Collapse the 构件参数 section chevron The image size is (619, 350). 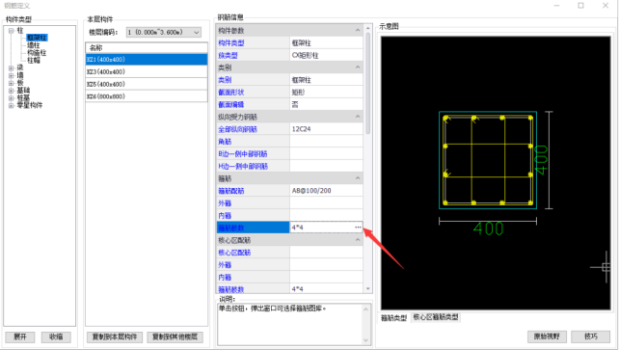[x=358, y=31]
